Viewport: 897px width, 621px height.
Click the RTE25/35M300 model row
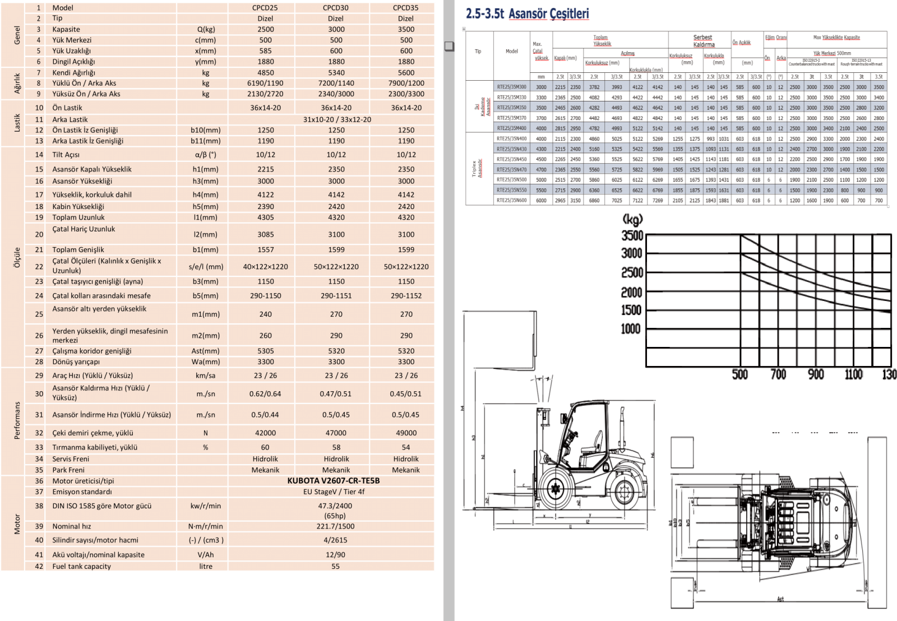pos(511,87)
